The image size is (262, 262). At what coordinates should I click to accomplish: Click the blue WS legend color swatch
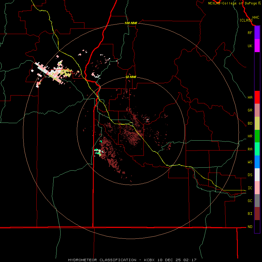[x=257, y=162]
